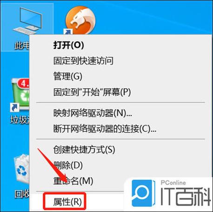Open 管理(G) from the context menu
The image size is (213, 212).
67,76
